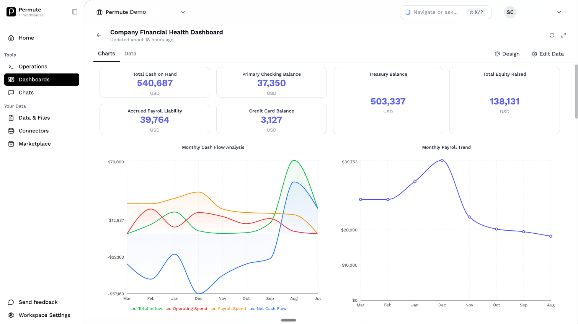Image resolution: width=578 pixels, height=324 pixels.
Task: Select the Charts tab
Action: pos(106,54)
